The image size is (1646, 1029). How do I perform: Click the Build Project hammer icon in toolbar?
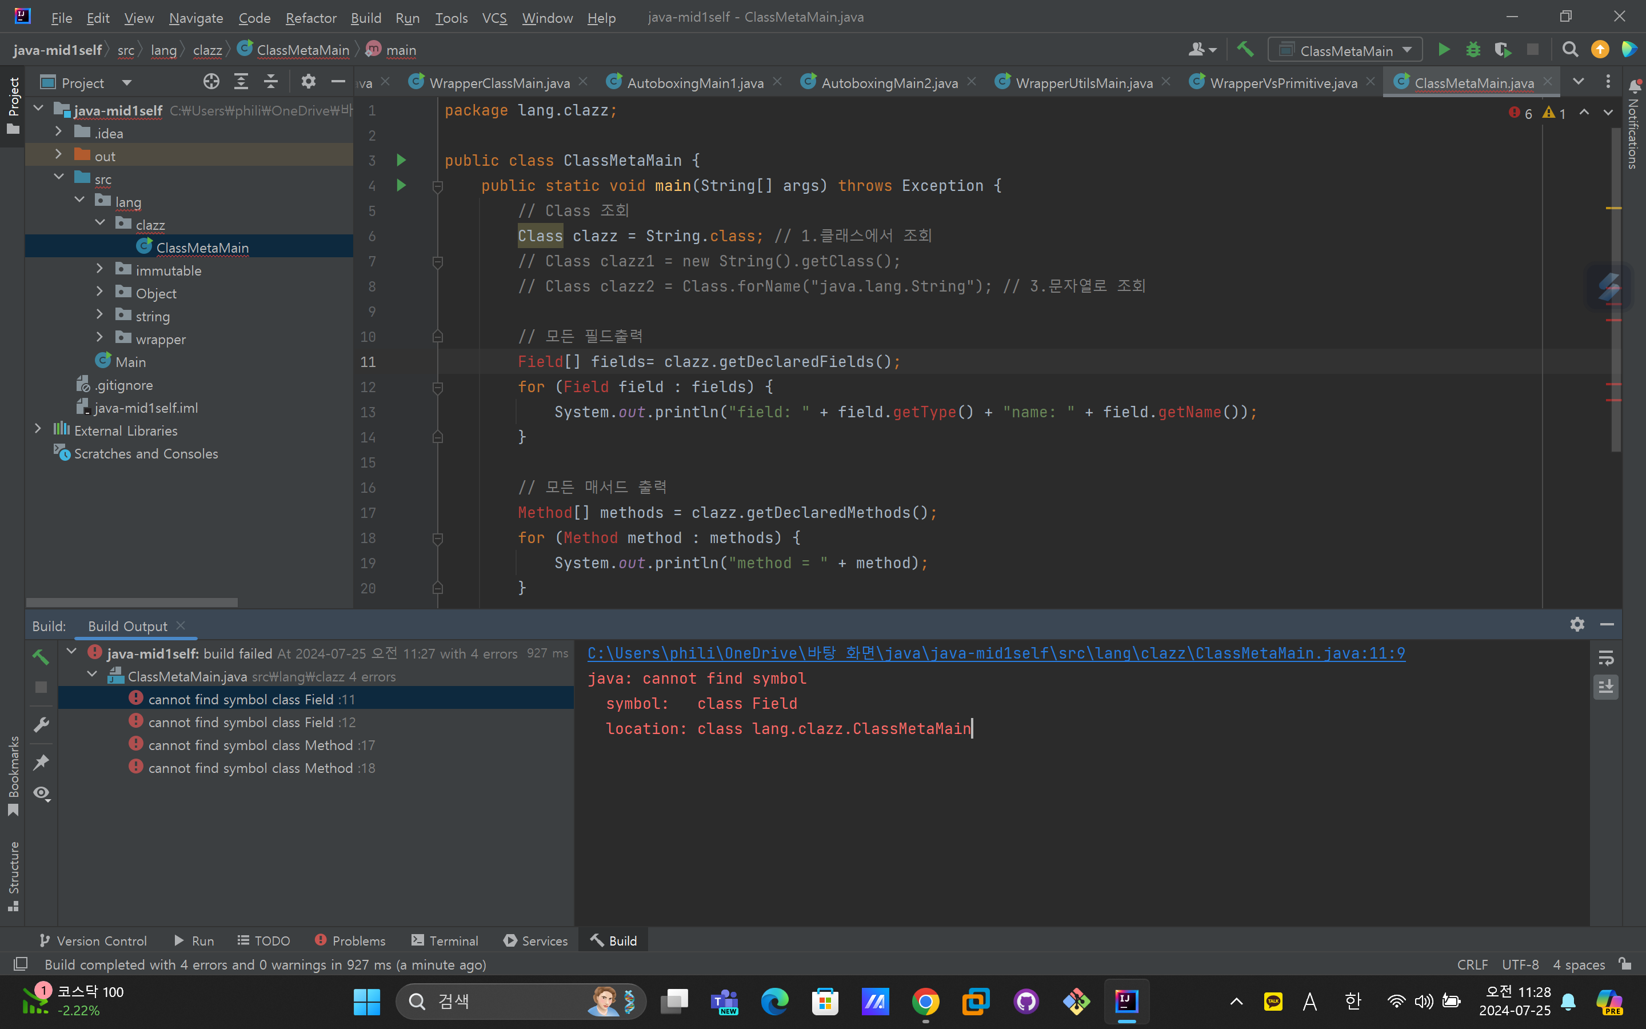pyautogui.click(x=1245, y=50)
